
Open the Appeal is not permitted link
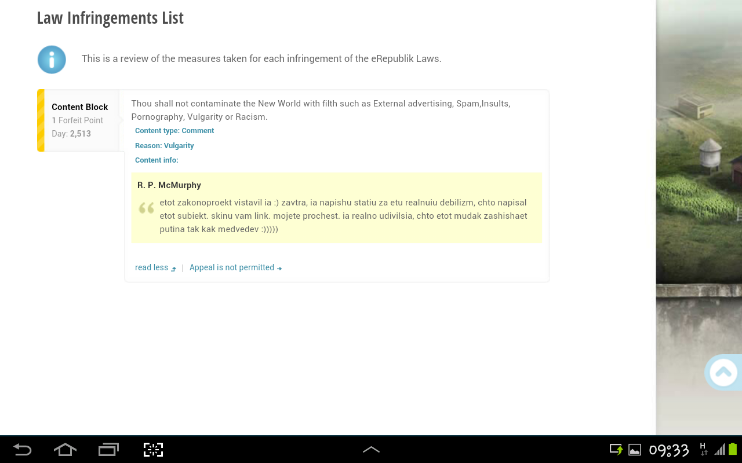(232, 267)
